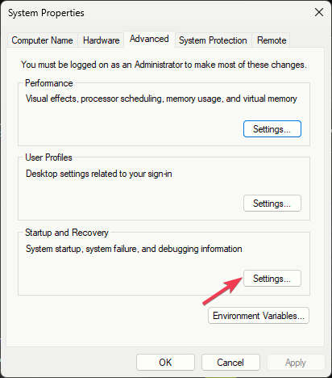Open the Remote tab
The height and width of the screenshot is (378, 332).
[x=272, y=40]
